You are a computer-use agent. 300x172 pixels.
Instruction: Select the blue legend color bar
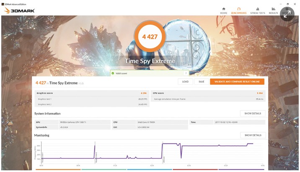click(x=150, y=169)
